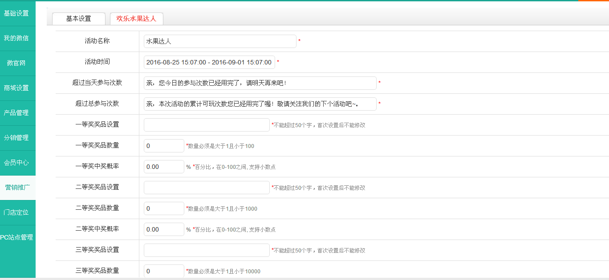
Task: Click the 一等奖中奖概率 percentage field
Action: [x=164, y=167]
